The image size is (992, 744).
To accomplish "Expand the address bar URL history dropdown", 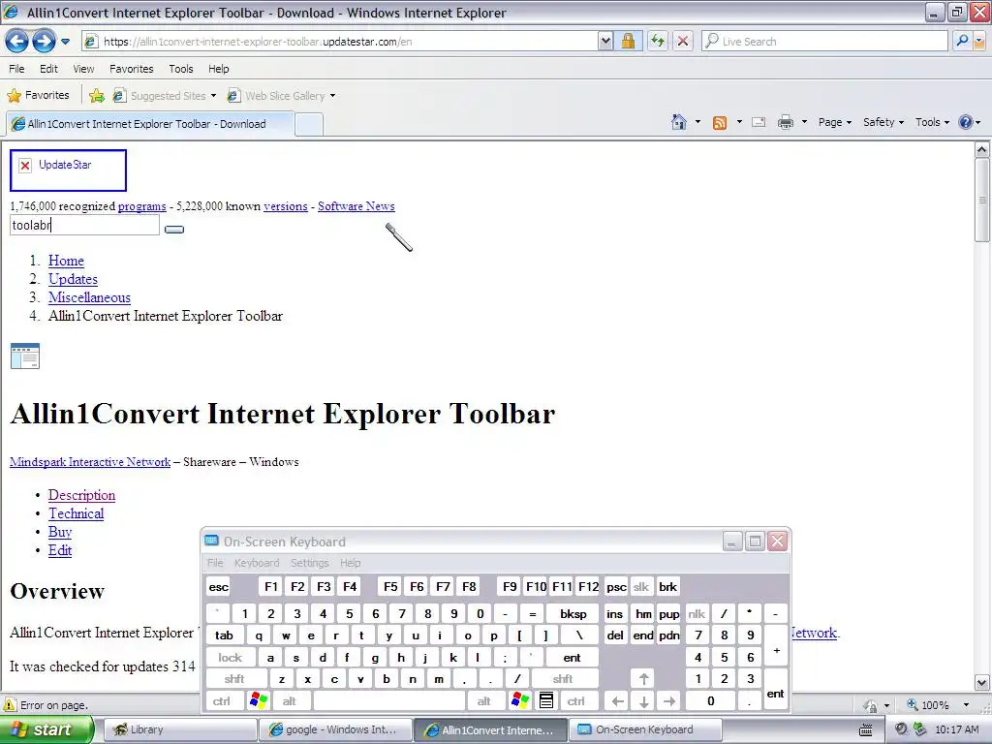I will pyautogui.click(x=605, y=41).
